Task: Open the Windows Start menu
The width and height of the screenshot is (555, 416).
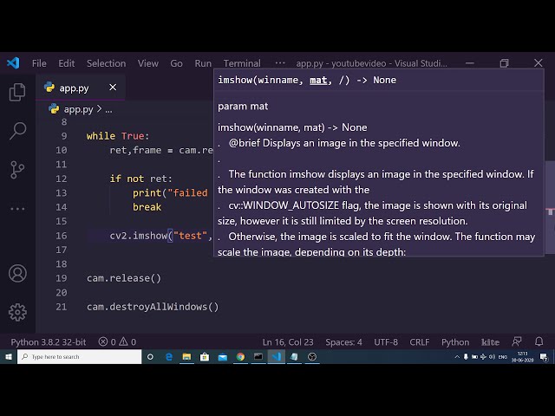Action: [x=9, y=356]
